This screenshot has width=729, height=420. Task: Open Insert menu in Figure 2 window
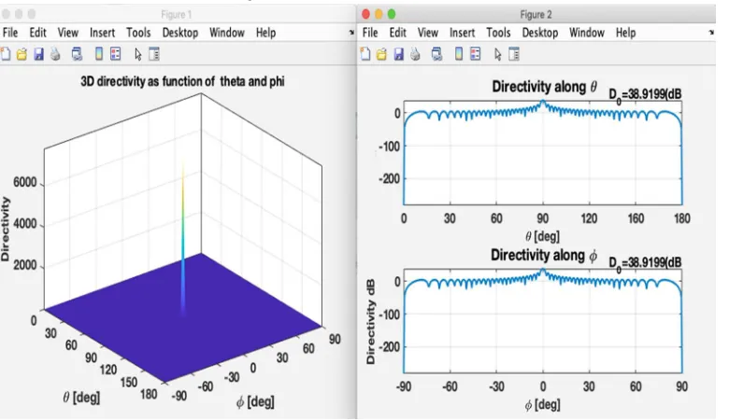462,33
